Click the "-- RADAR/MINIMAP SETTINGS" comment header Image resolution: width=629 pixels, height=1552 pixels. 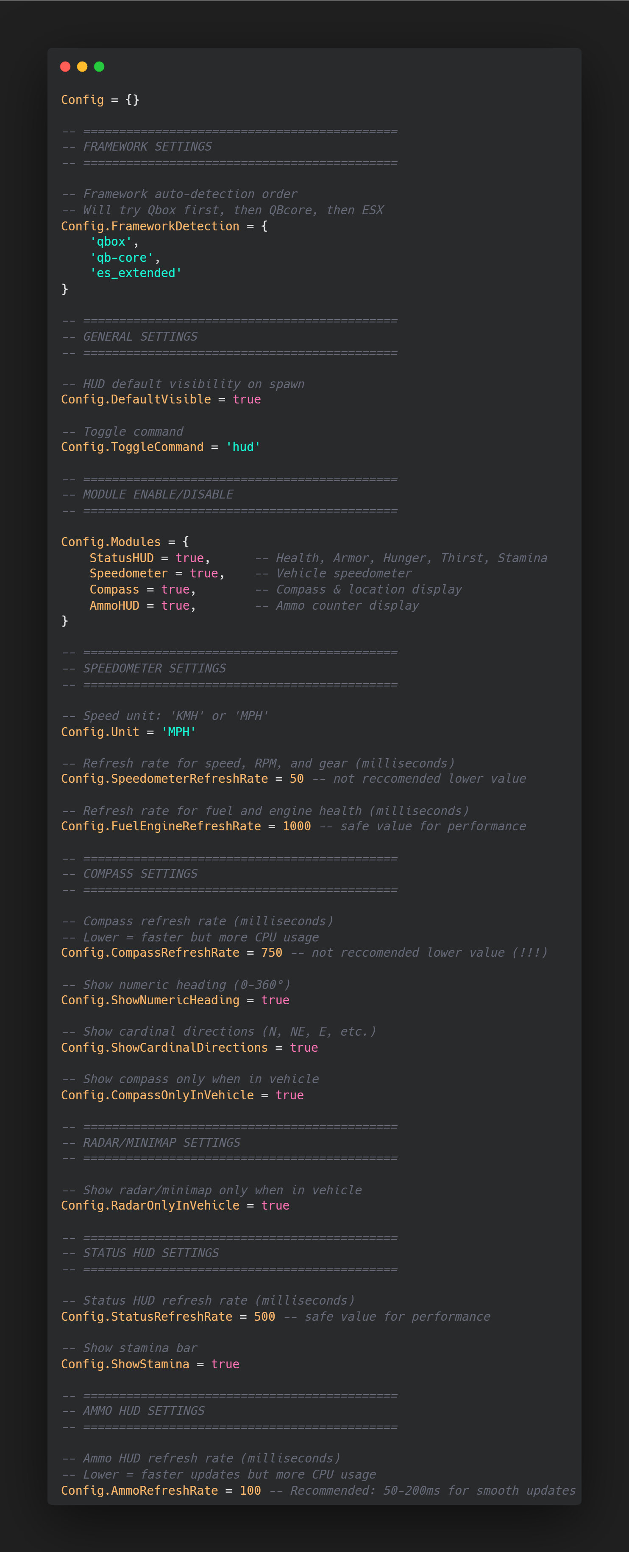(150, 1142)
